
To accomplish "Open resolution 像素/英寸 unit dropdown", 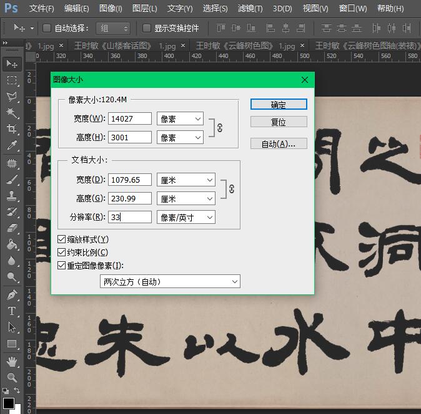I will pyautogui.click(x=186, y=218).
